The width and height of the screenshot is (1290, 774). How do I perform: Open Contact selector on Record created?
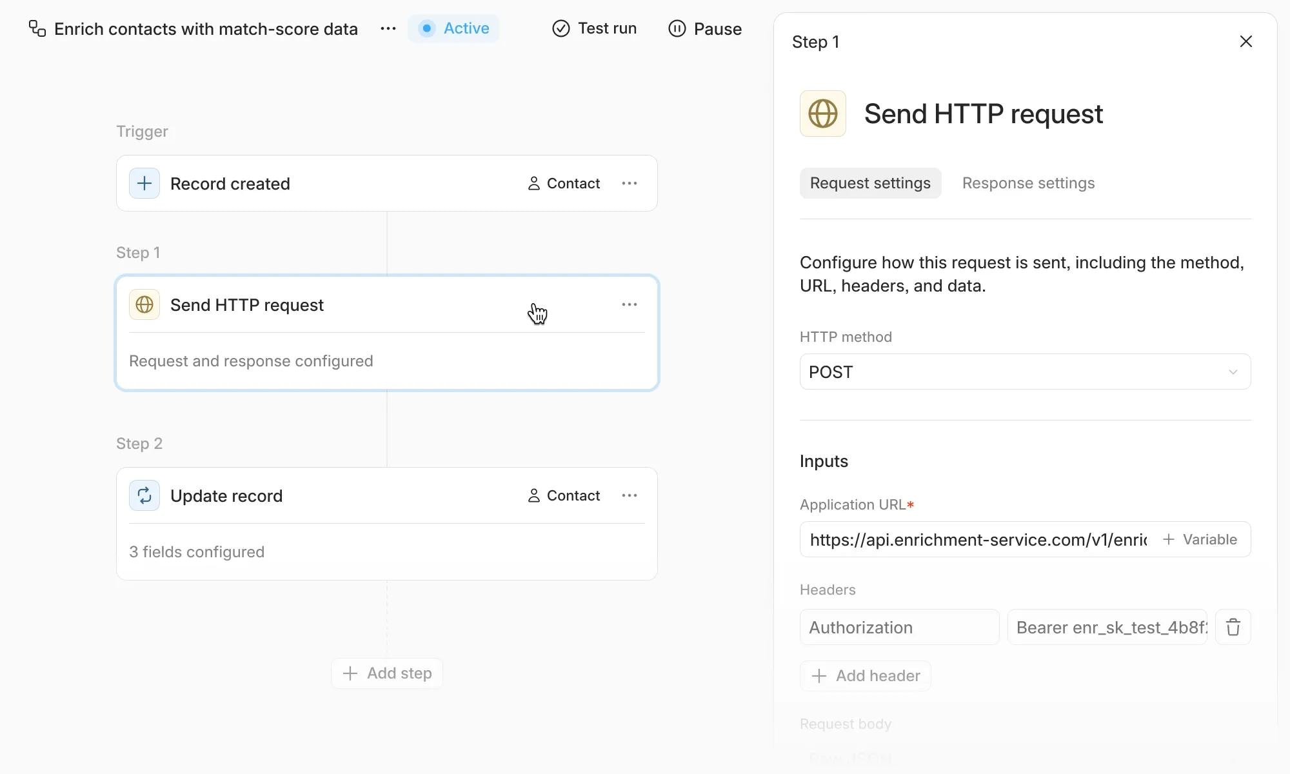coord(564,184)
